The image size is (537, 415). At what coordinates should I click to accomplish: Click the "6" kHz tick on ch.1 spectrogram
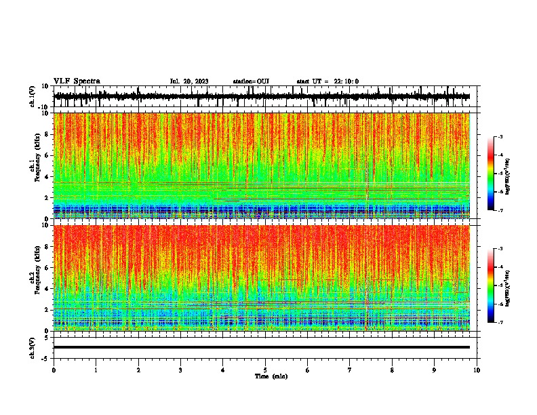pos(47,155)
